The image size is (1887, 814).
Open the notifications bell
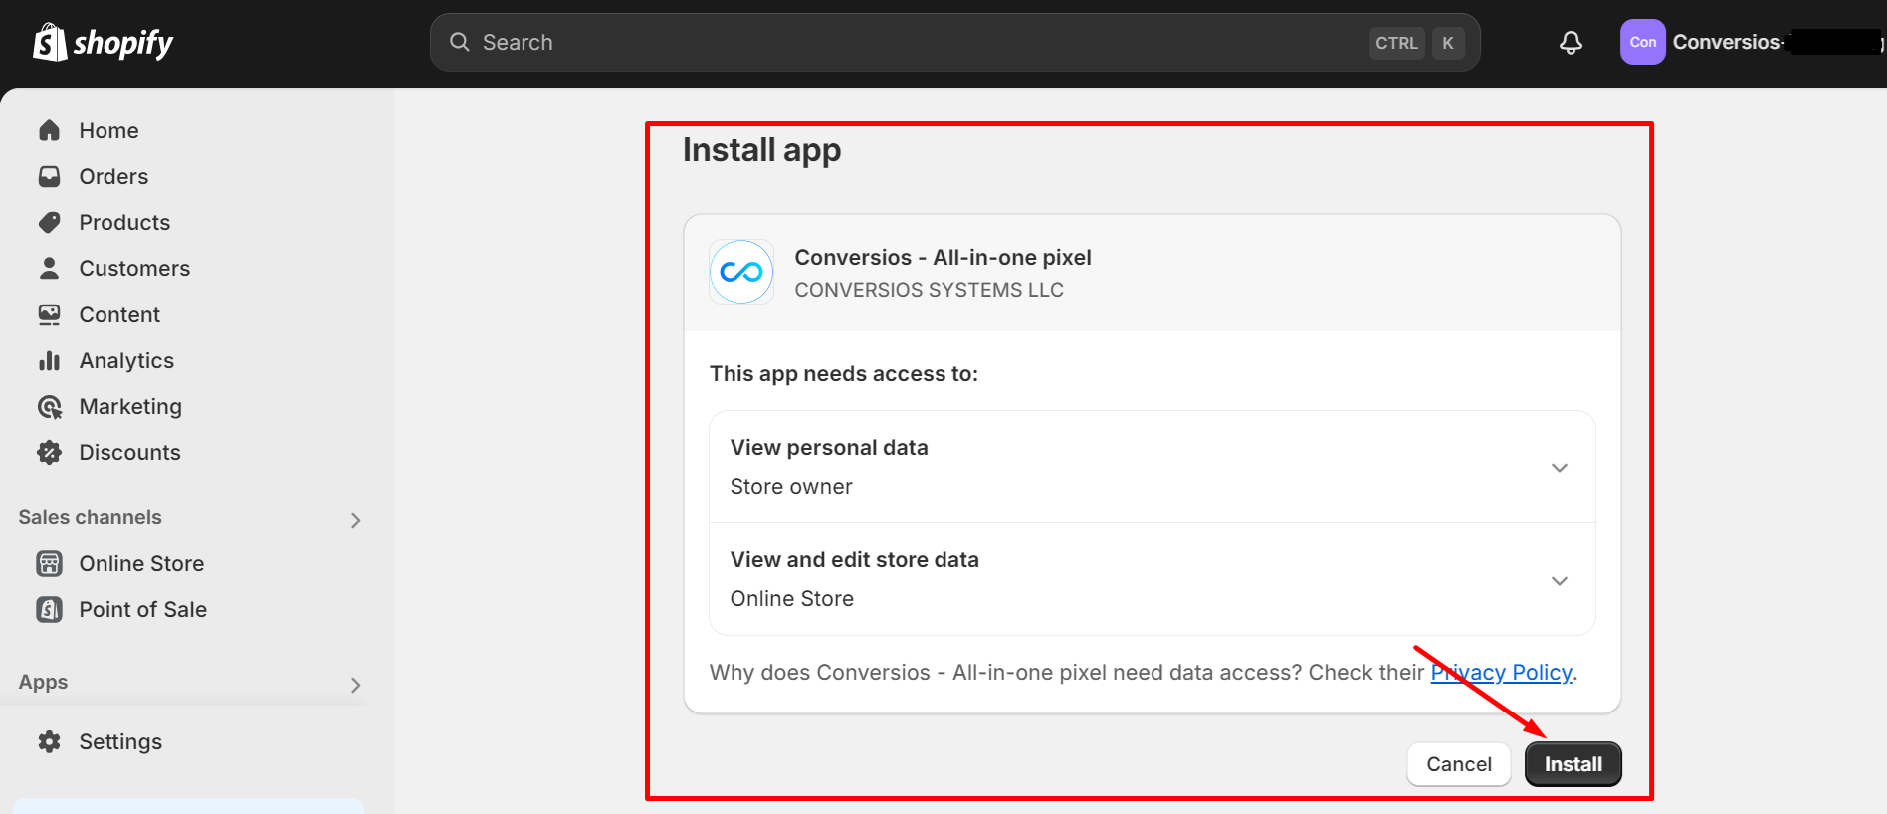tap(1571, 42)
